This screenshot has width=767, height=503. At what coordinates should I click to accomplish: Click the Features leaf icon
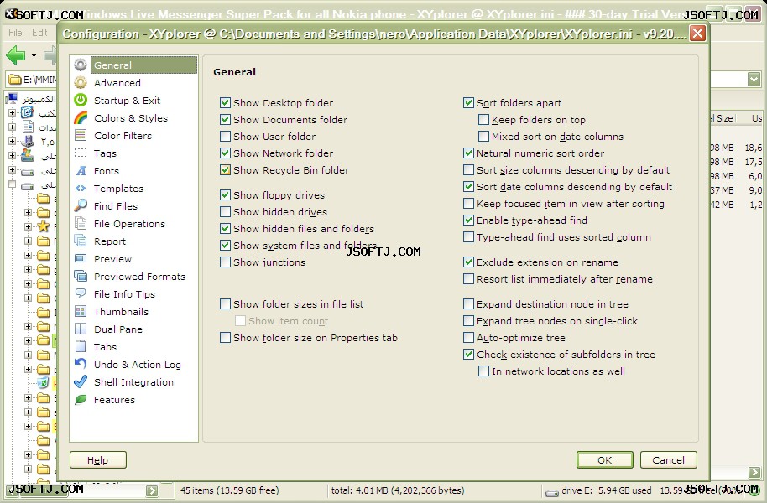(81, 399)
